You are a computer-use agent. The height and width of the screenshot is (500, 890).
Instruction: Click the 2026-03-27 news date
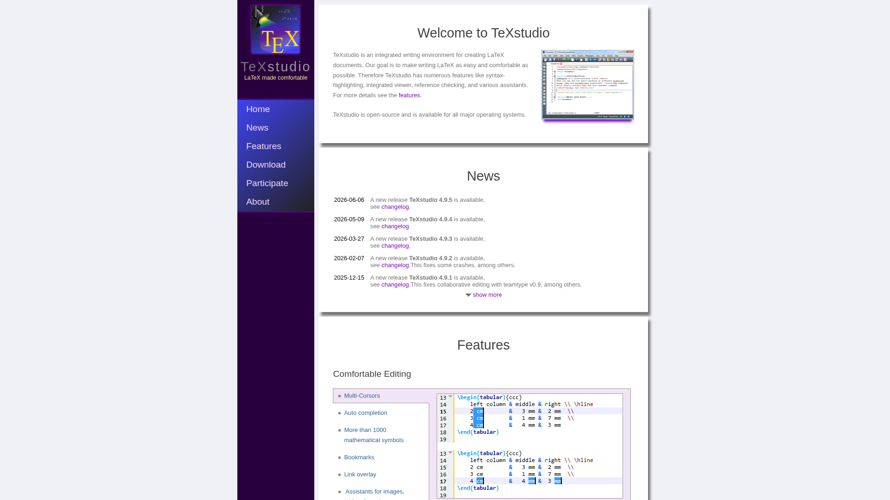click(349, 239)
